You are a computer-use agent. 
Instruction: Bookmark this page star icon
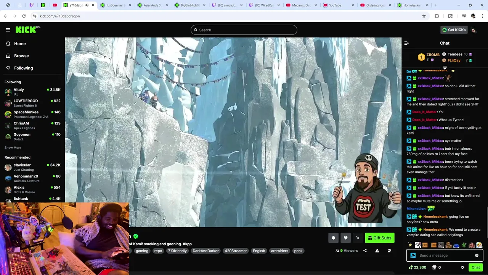click(424, 16)
